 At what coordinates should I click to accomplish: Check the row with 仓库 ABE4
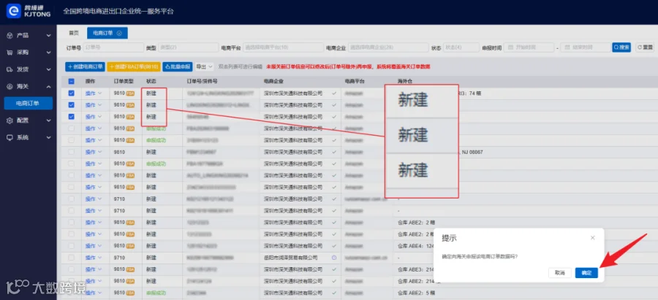coord(72,246)
